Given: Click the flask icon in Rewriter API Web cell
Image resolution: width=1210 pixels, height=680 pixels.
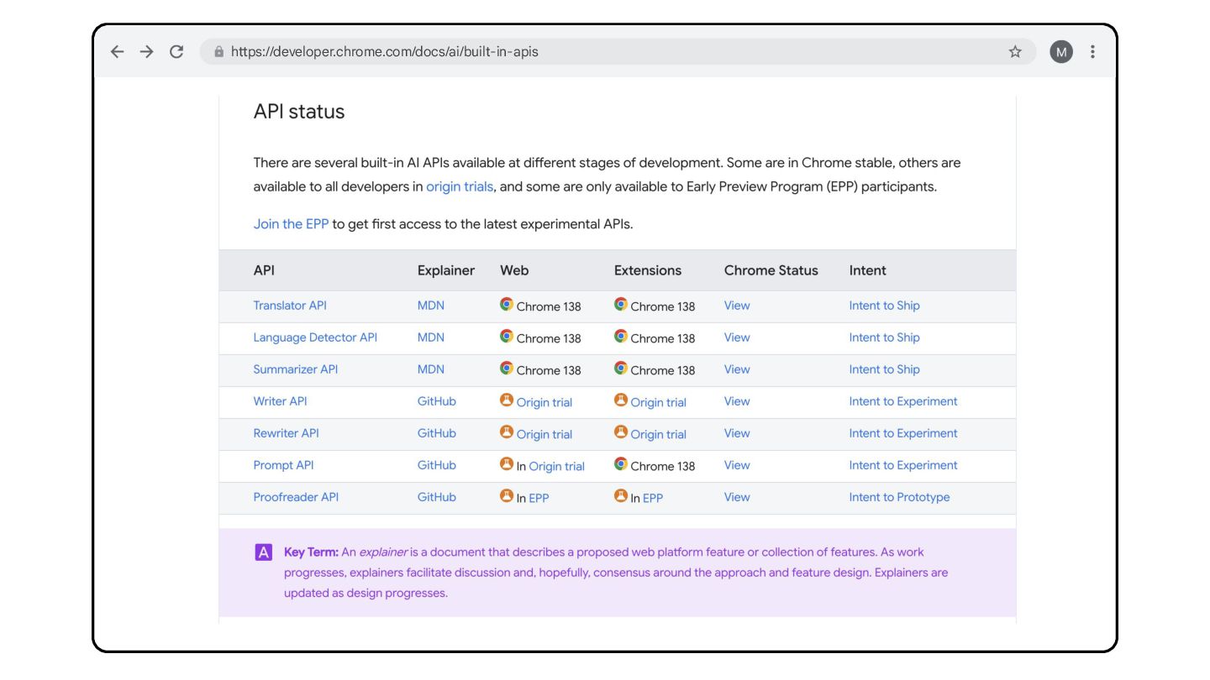Looking at the screenshot, I should 507,432.
